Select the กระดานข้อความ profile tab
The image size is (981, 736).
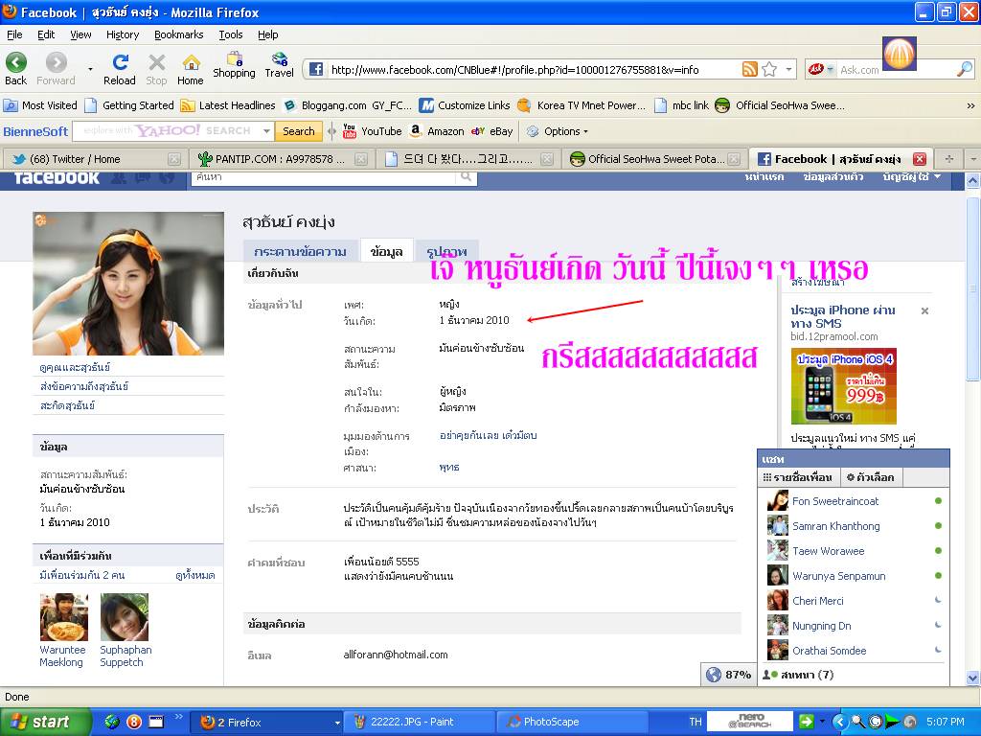(x=300, y=251)
